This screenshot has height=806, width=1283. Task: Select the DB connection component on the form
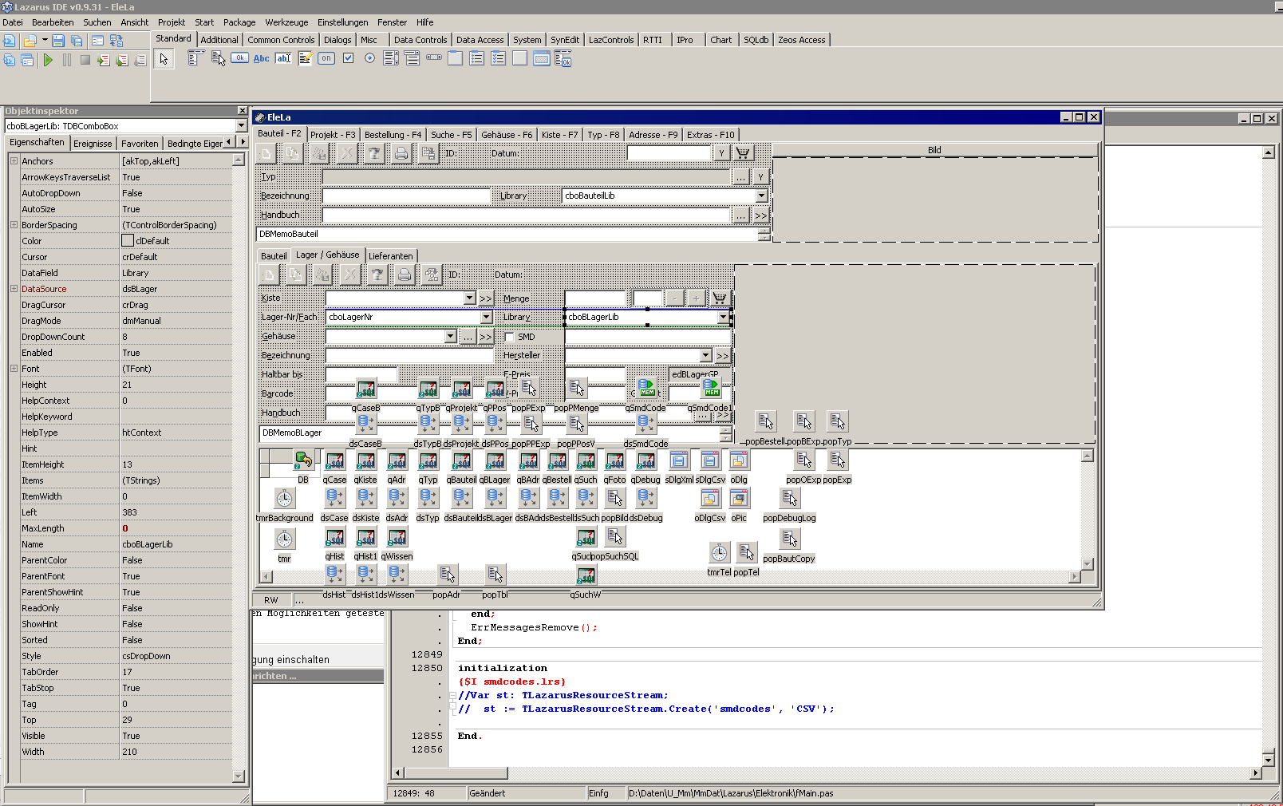(x=303, y=460)
